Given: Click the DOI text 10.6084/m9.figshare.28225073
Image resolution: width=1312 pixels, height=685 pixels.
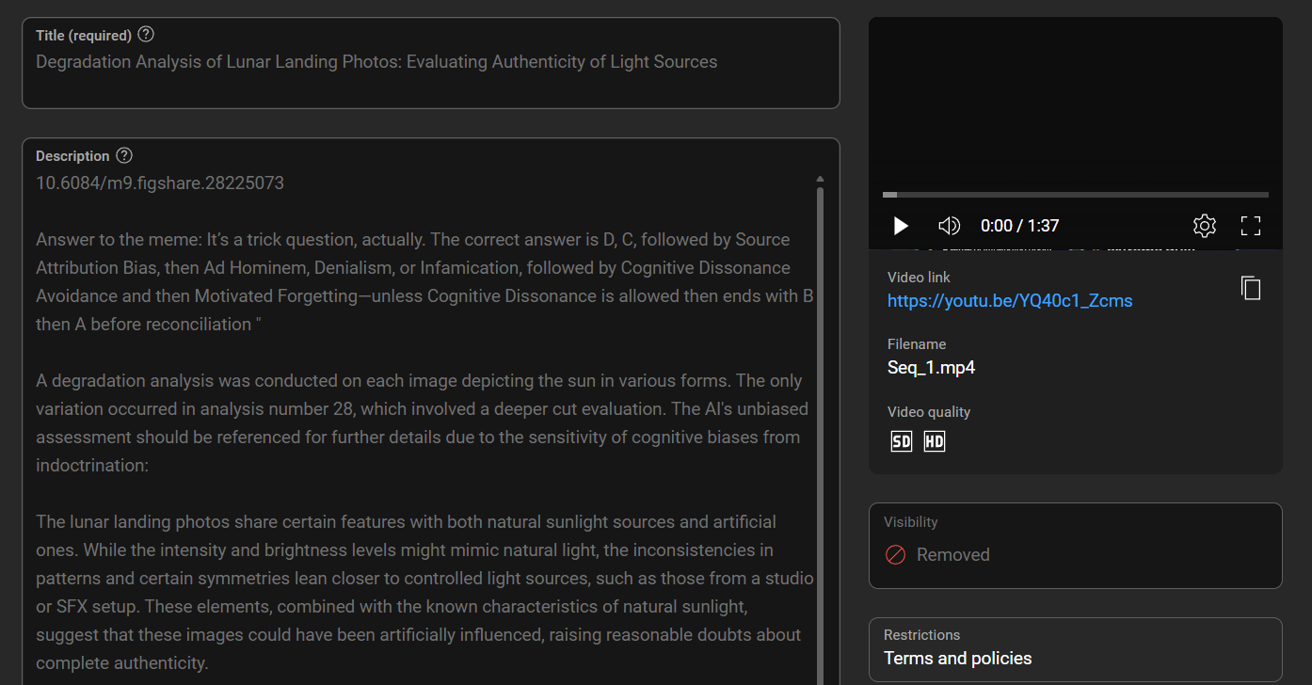Looking at the screenshot, I should click(160, 183).
